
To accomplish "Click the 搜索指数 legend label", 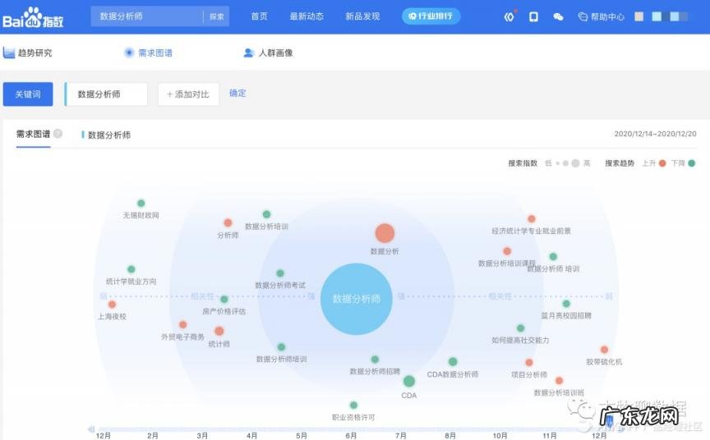I will pyautogui.click(x=523, y=163).
